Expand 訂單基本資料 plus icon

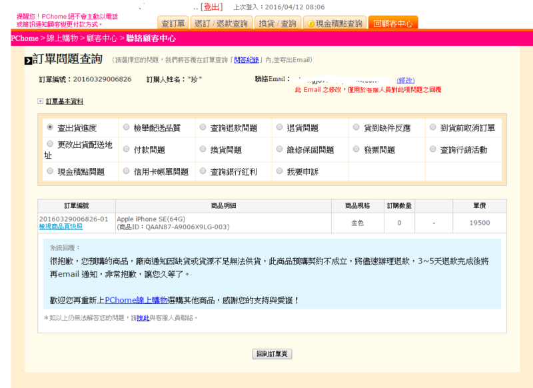(40, 101)
